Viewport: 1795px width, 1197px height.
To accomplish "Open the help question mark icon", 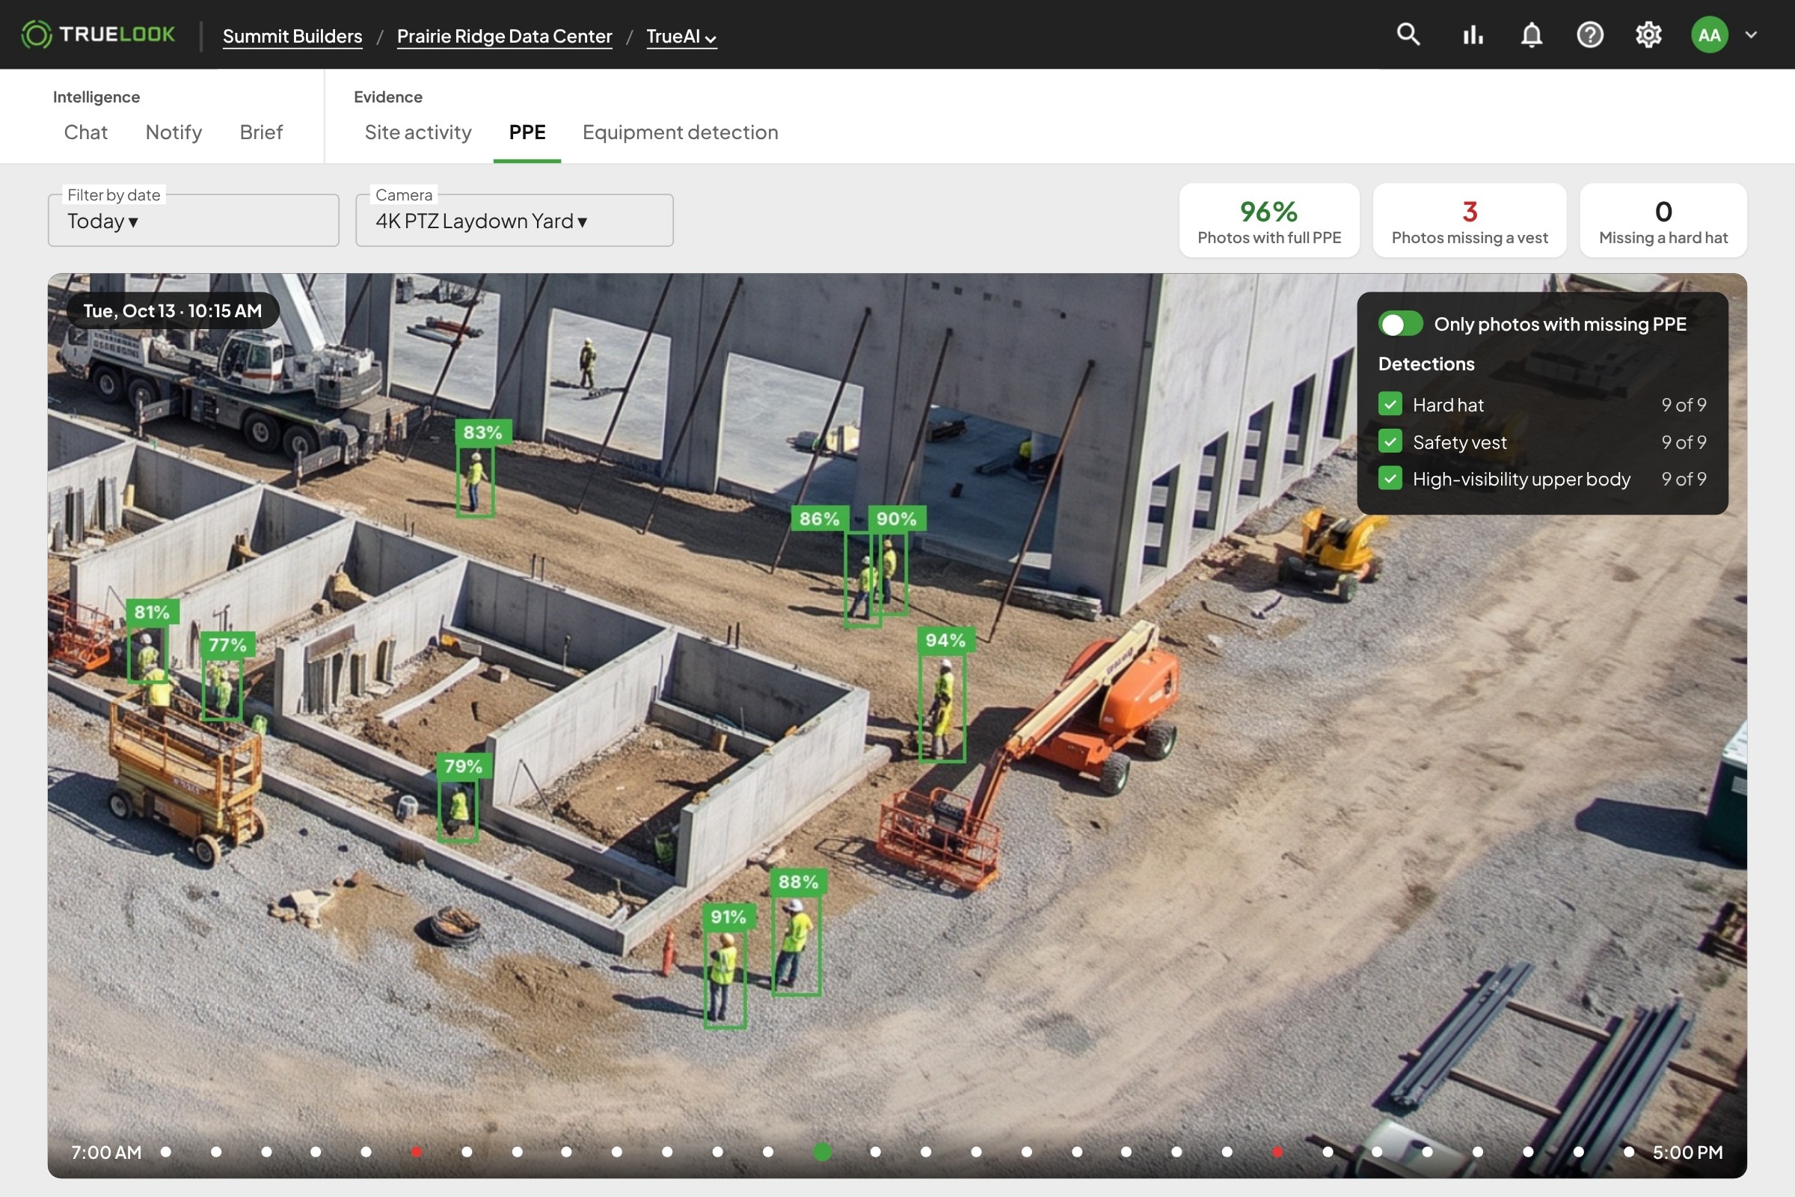I will point(1590,34).
